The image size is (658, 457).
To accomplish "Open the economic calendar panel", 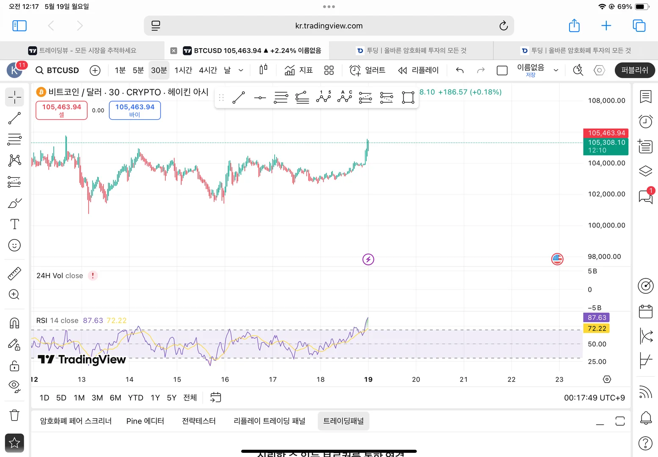I will 645,311.
